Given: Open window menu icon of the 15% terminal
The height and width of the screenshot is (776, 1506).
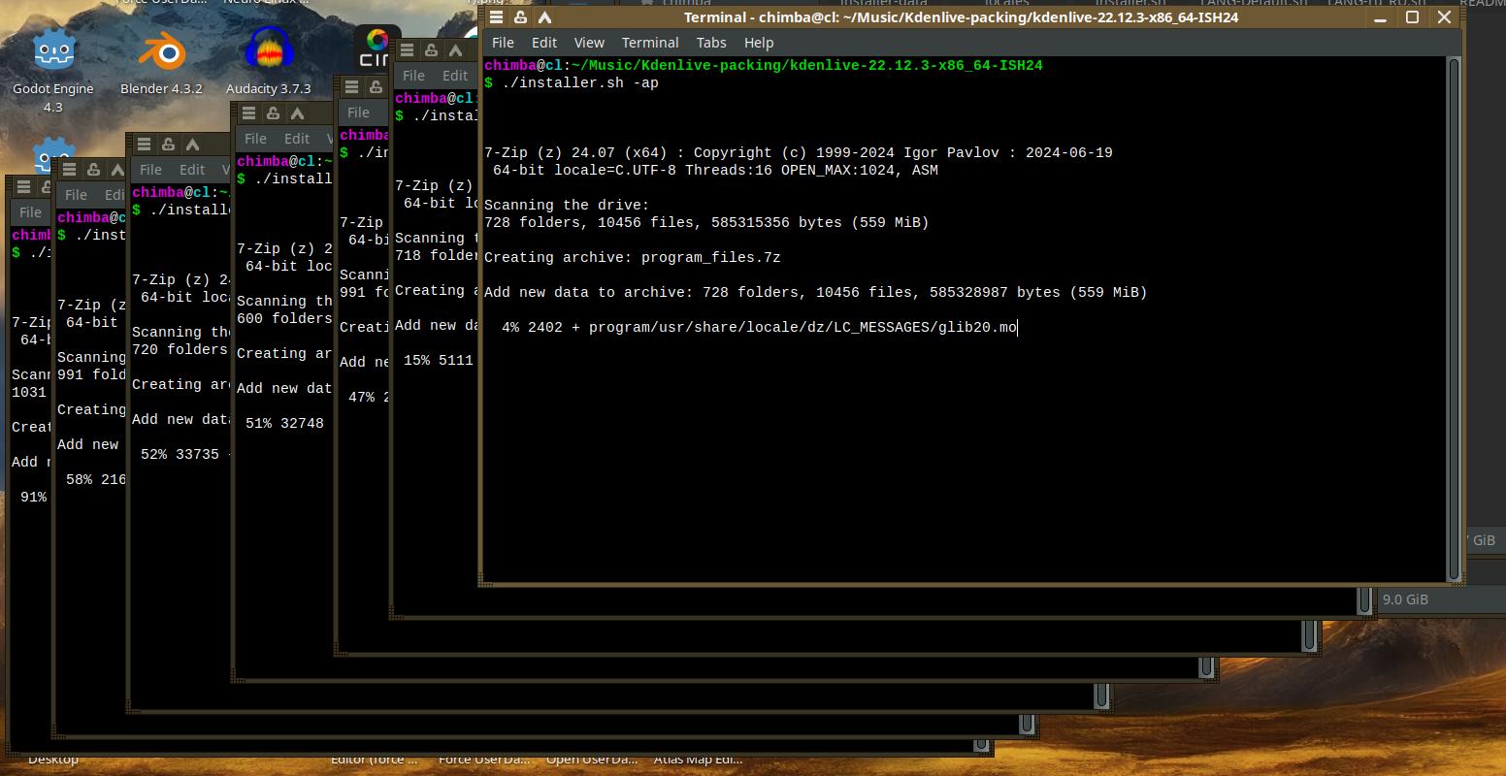Looking at the screenshot, I should click(x=407, y=50).
